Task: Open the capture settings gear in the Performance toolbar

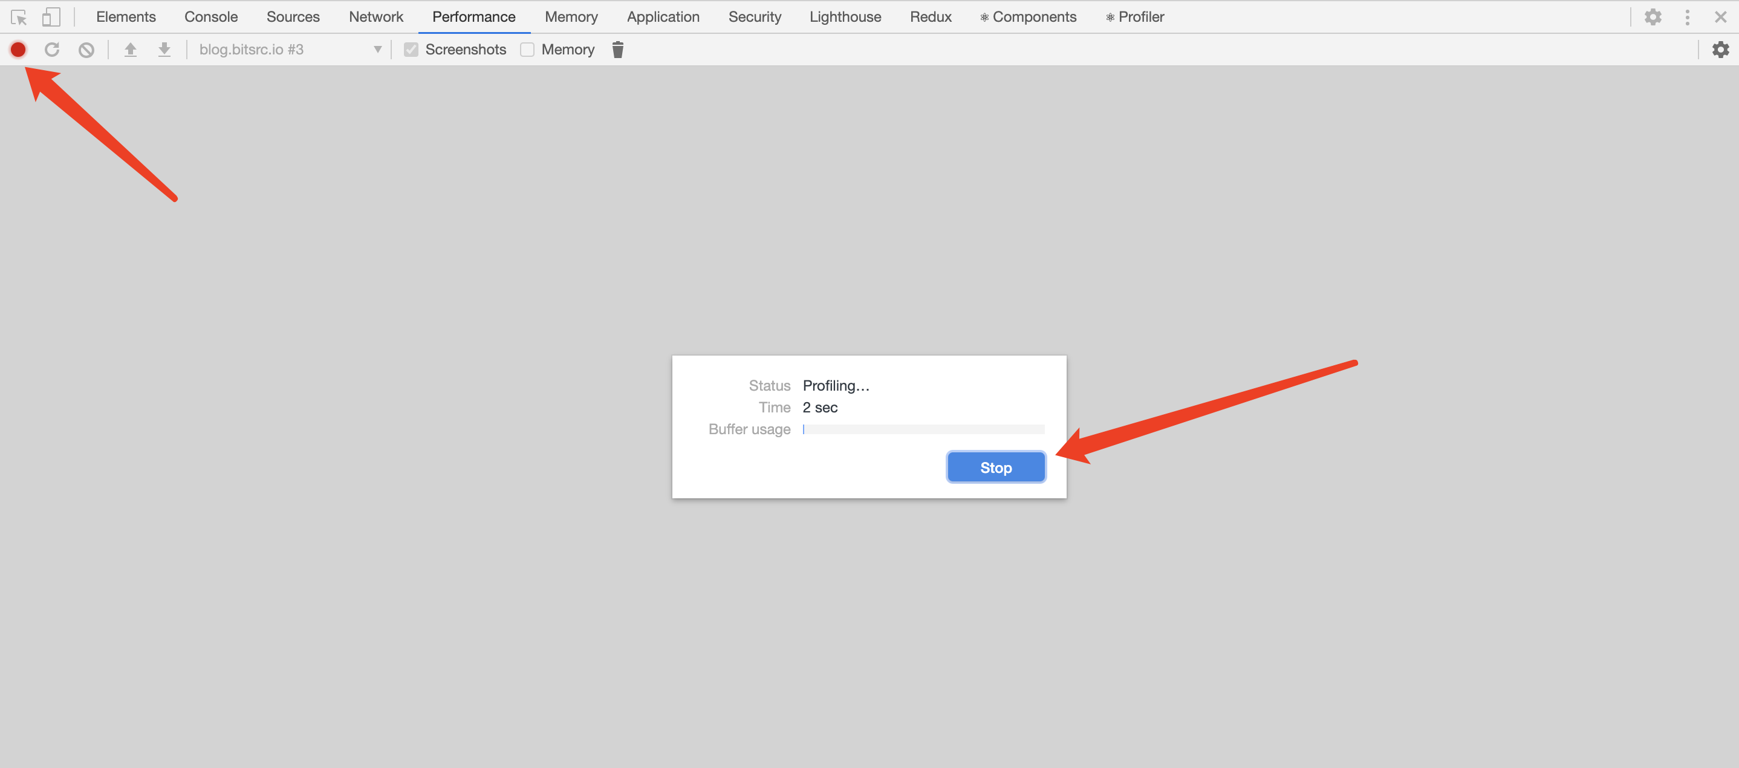Action: [x=1720, y=49]
